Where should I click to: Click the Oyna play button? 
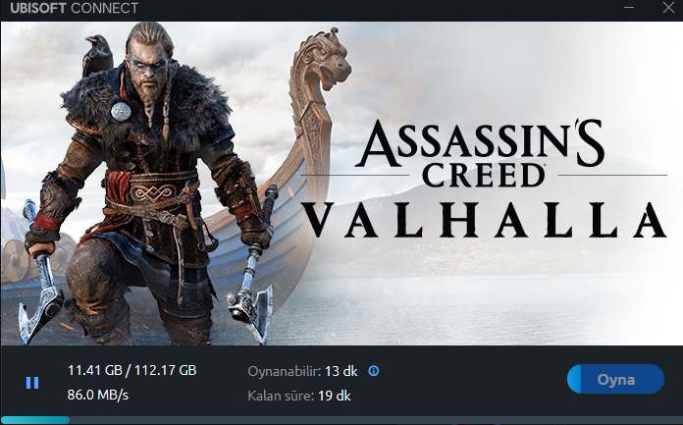(x=615, y=379)
